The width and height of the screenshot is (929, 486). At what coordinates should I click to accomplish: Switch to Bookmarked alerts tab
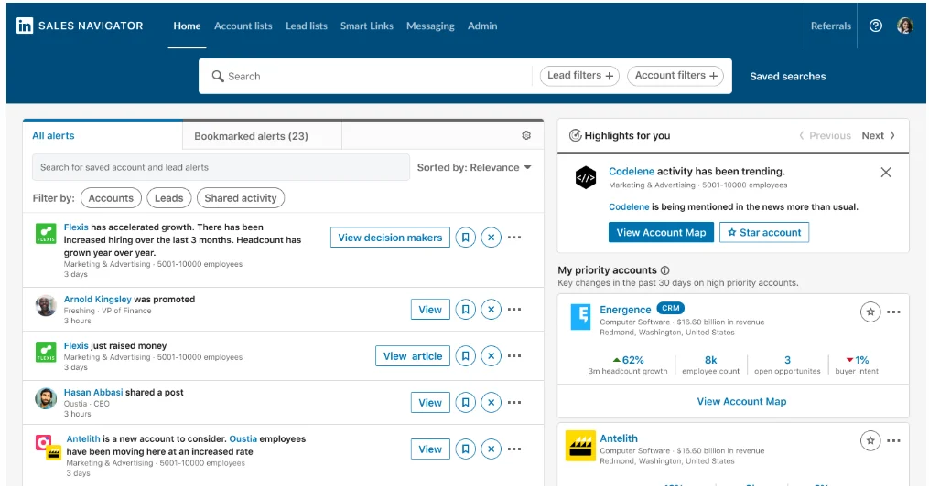click(251, 136)
